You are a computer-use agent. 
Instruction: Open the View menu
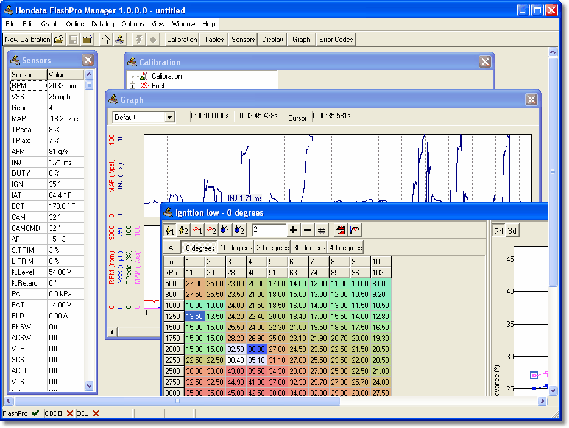click(158, 24)
